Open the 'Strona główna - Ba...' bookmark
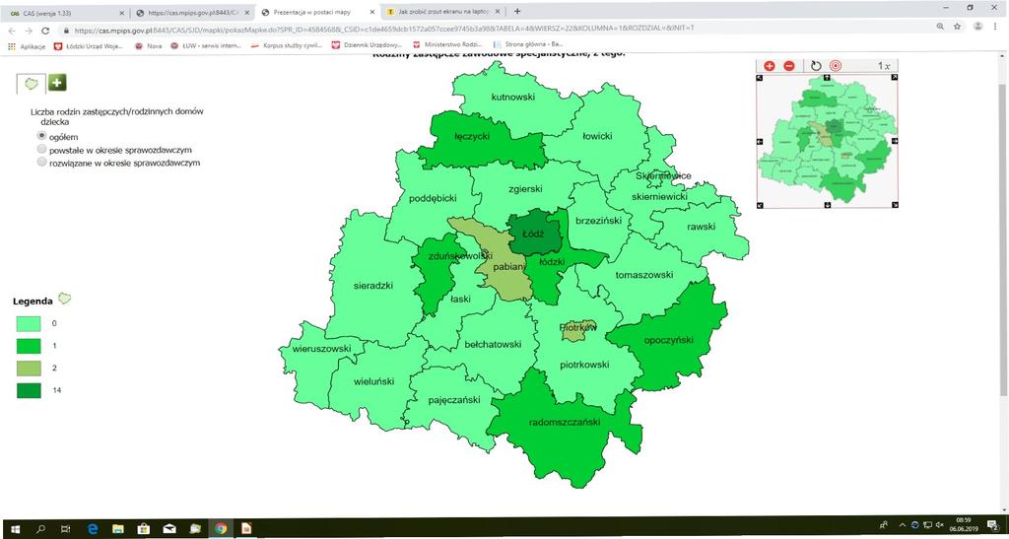Screen dimensions: 1009x539 [528, 45]
